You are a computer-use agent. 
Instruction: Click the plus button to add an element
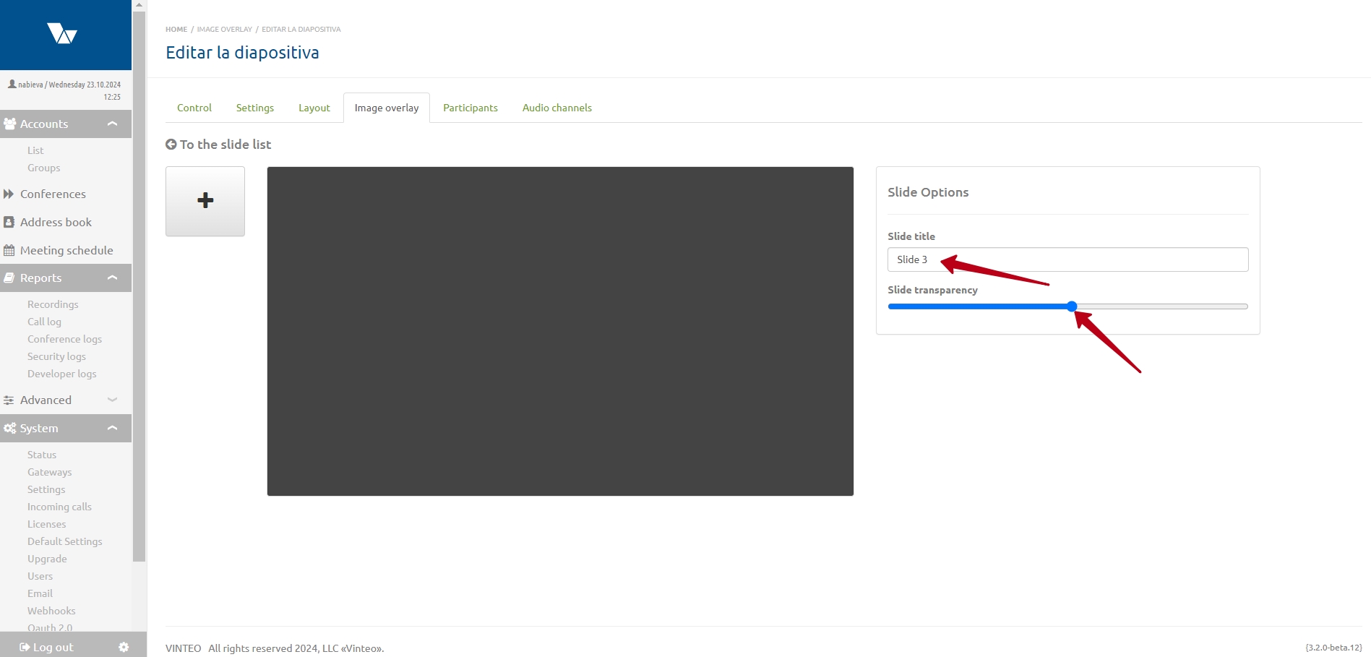pyautogui.click(x=205, y=201)
